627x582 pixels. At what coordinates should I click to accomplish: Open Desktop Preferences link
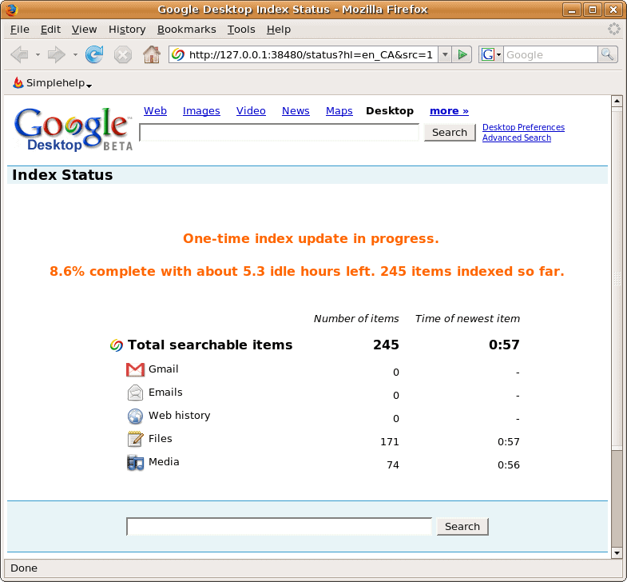(x=523, y=127)
